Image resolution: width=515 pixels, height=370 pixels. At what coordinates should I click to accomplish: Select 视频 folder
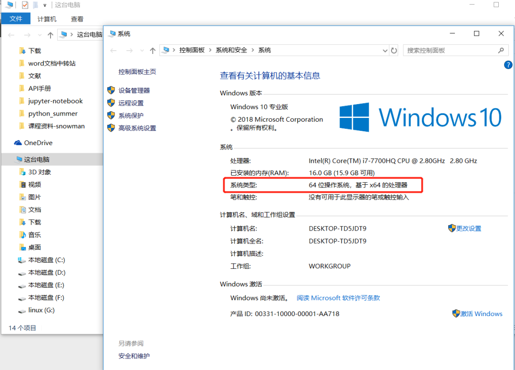click(x=34, y=184)
